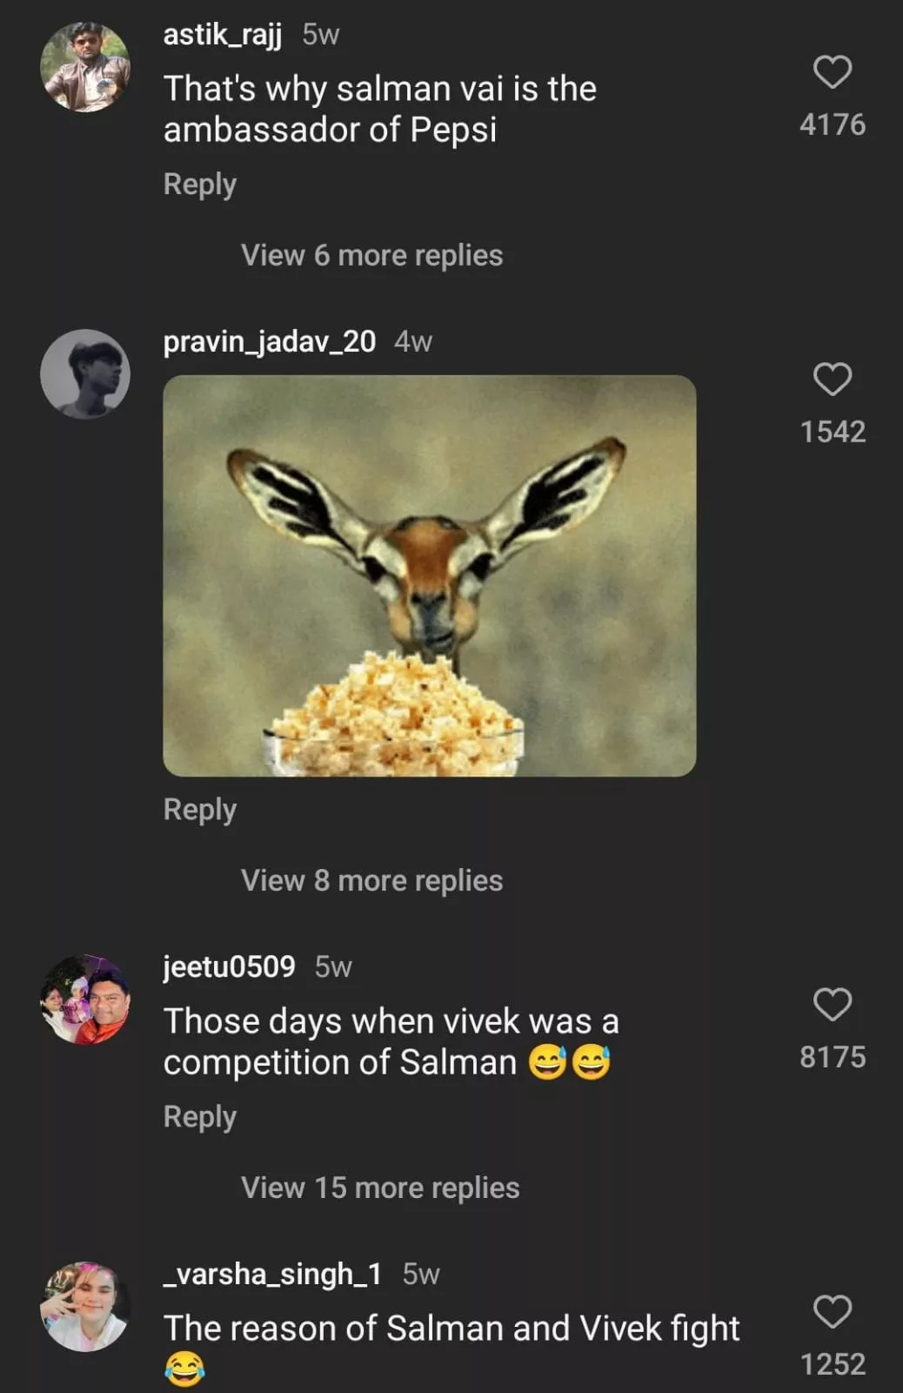Tap the pravin_jadav_20 username
This screenshot has width=903, height=1393.
(x=269, y=341)
